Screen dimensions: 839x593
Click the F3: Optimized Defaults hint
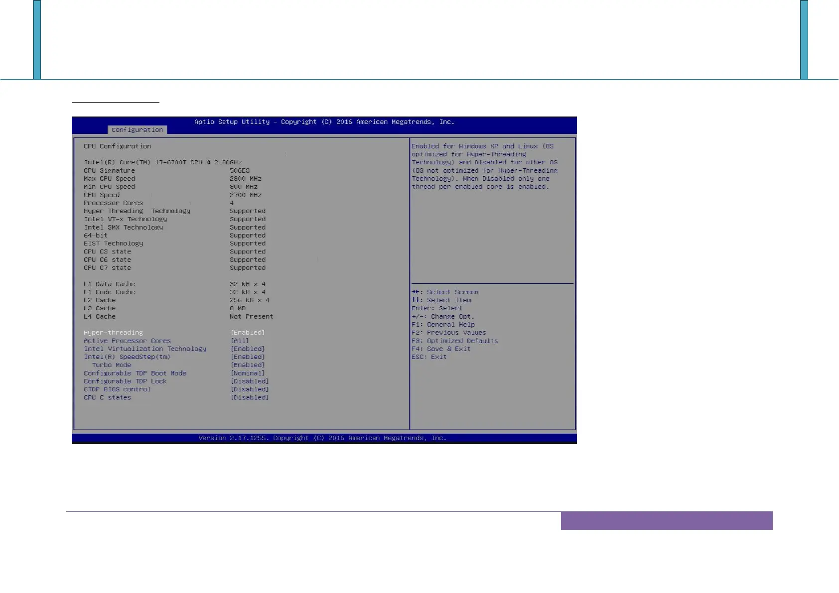click(x=455, y=341)
